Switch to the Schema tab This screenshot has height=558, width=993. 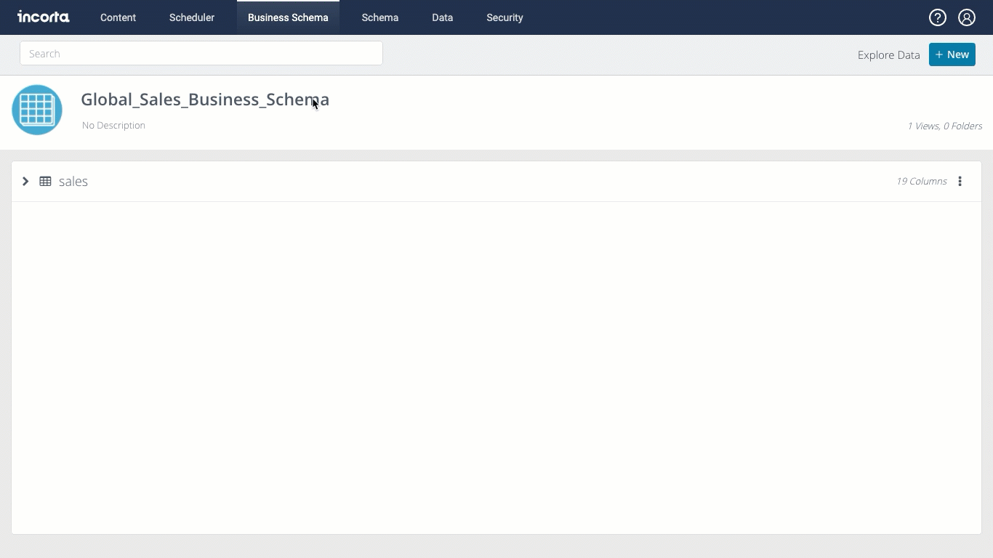[380, 17]
